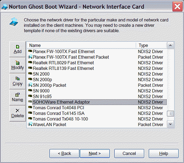Click the driver list scrollbar thumb

[x=170, y=114]
